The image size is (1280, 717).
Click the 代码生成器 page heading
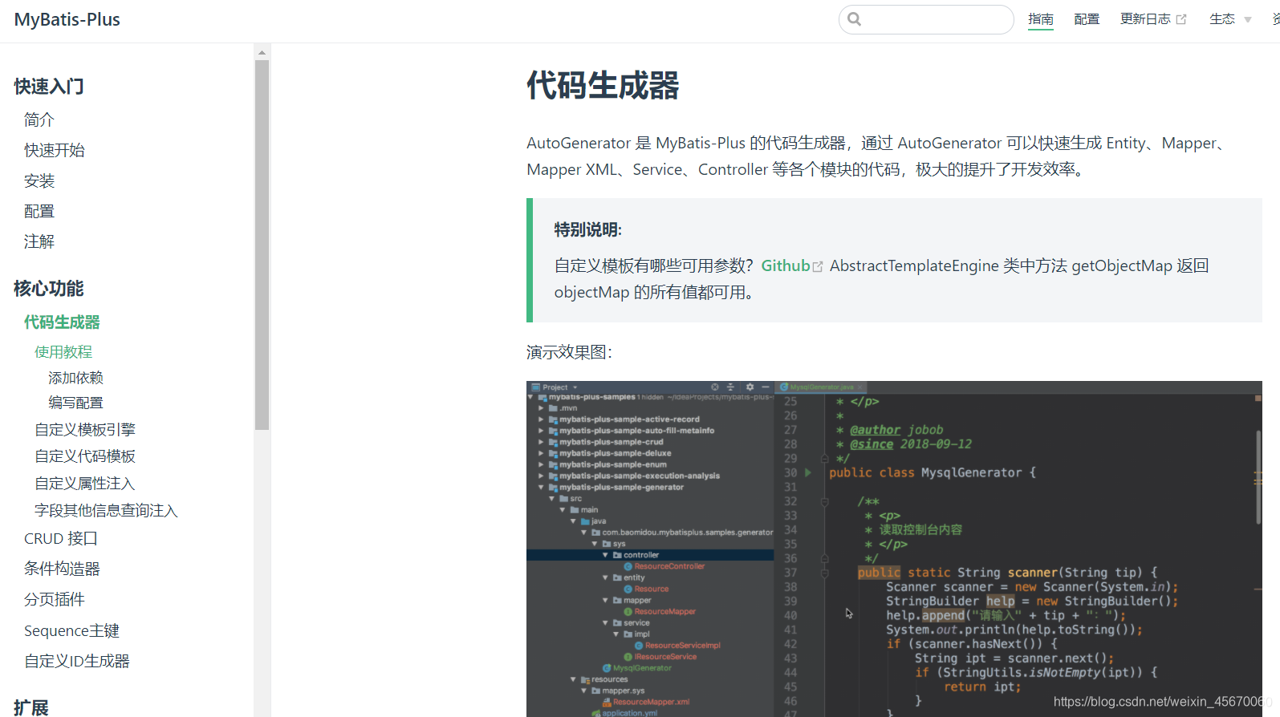click(603, 86)
